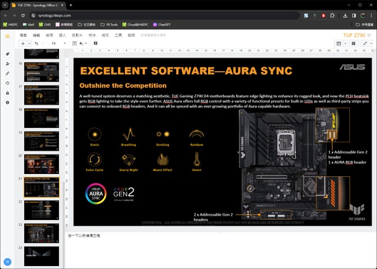Star the TUF Z790 document

point(369,35)
